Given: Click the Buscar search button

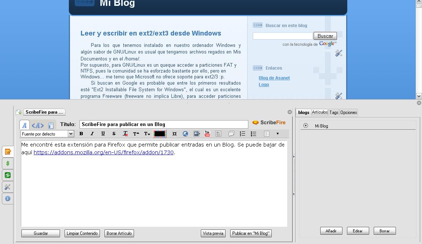Looking at the screenshot, I should (x=325, y=36).
